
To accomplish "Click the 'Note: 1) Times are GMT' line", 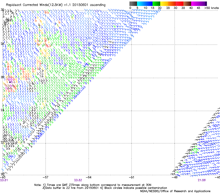I will coord(92,185).
